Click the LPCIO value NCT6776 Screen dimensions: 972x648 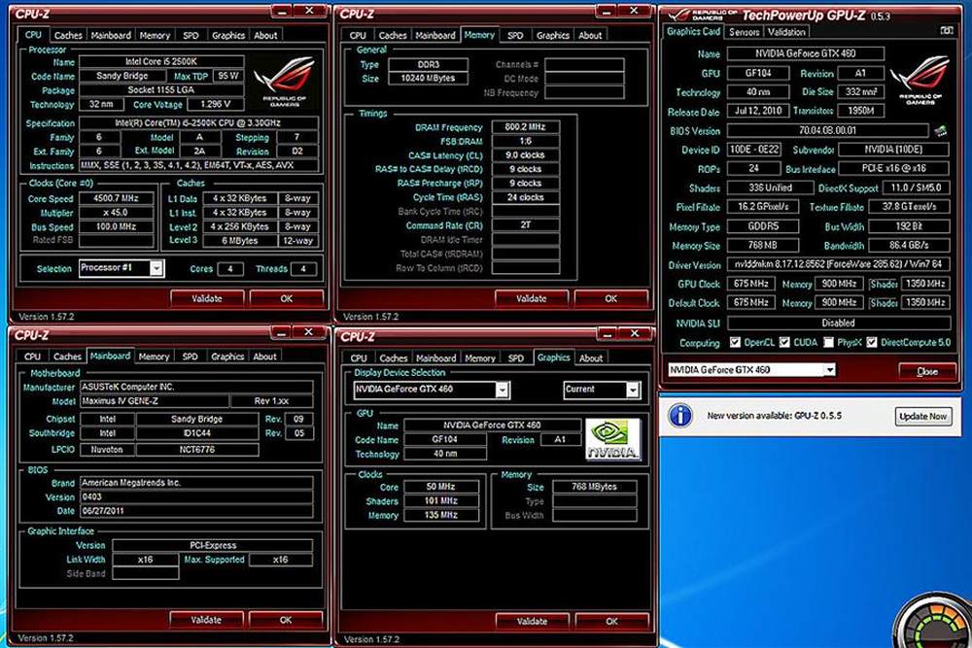(197, 450)
